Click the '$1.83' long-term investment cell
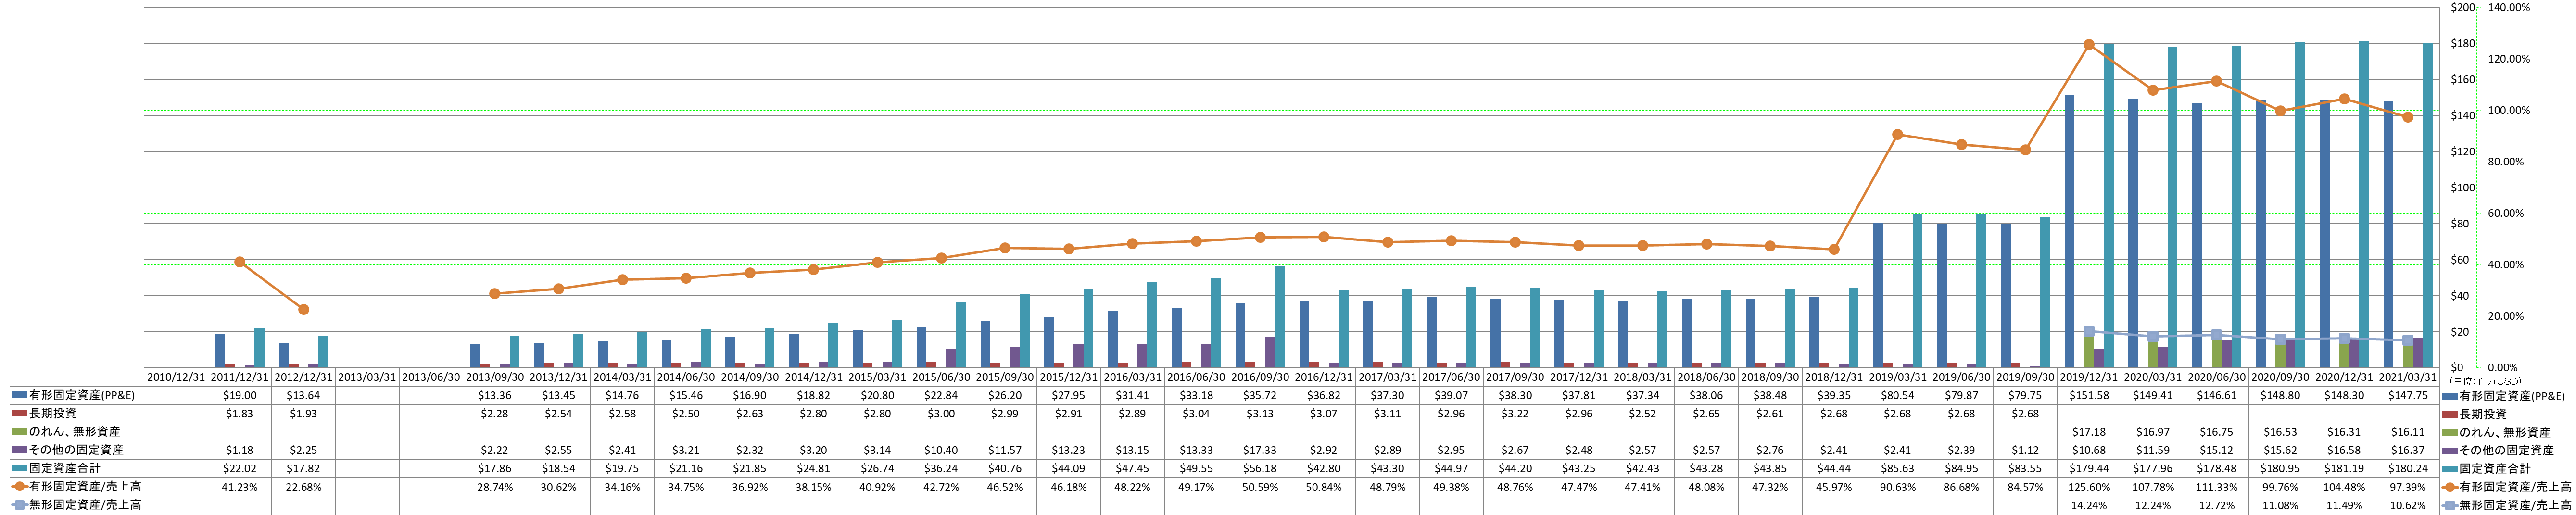The image size is (2576, 515). click(x=240, y=414)
